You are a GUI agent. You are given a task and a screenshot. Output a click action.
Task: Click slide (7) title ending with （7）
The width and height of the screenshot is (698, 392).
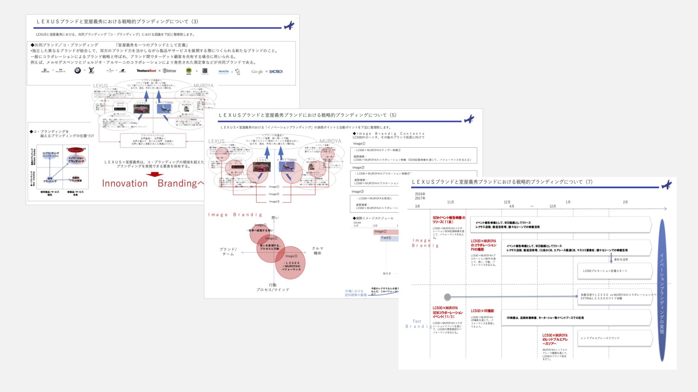pyautogui.click(x=502, y=182)
